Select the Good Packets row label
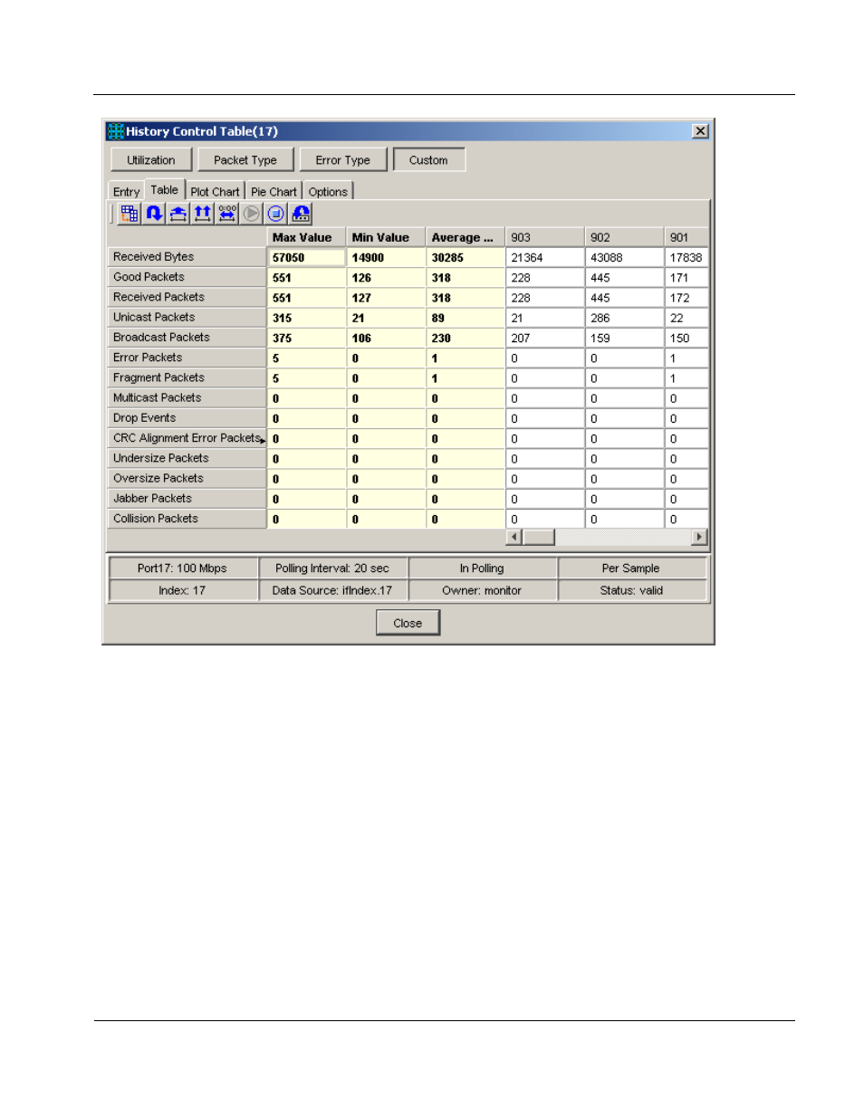864x1118 pixels. 187,277
